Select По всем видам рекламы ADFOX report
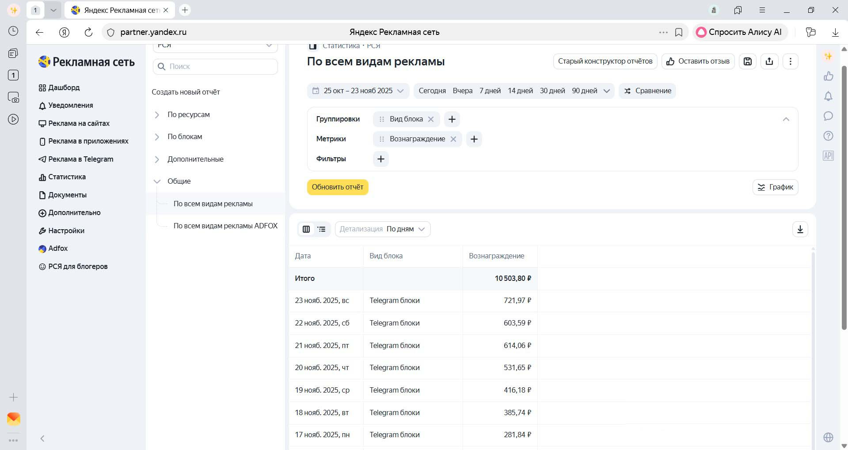The image size is (848, 450). pyautogui.click(x=225, y=226)
